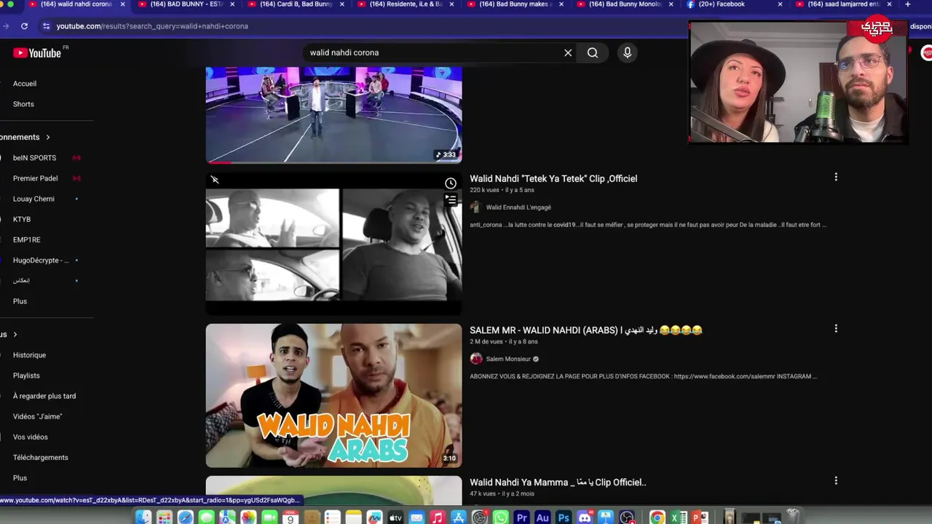Play the WALID NAHDI ARABS thumbnail video
This screenshot has height=524, width=932.
point(333,395)
